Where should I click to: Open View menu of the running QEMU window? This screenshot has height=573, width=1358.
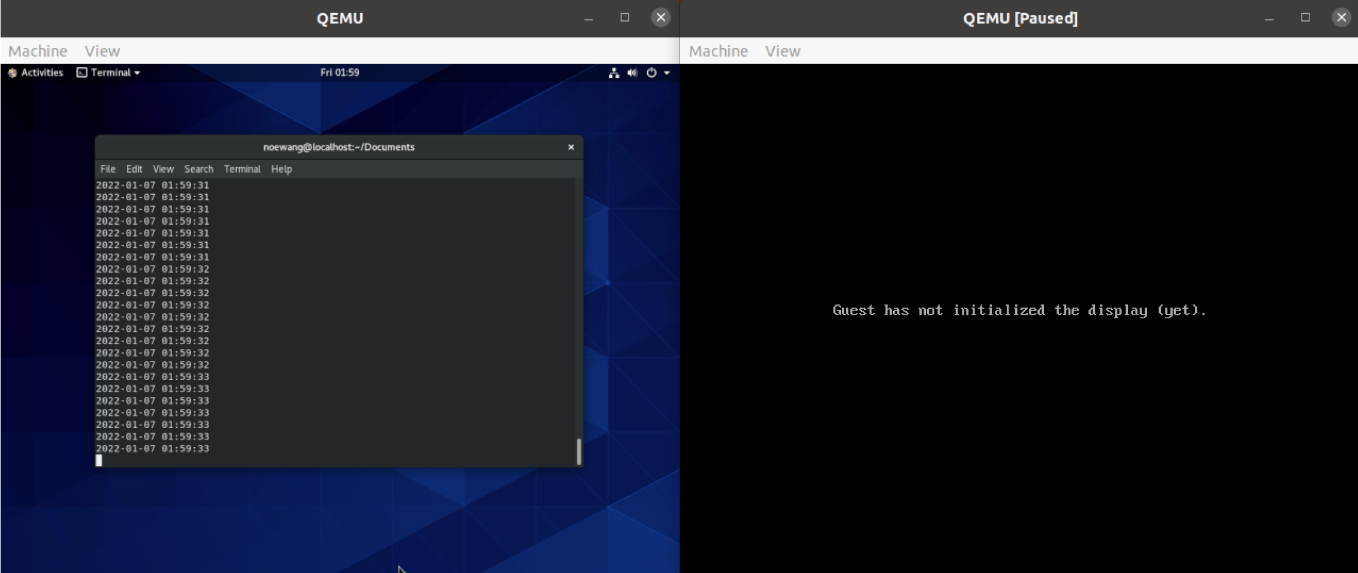tap(102, 51)
